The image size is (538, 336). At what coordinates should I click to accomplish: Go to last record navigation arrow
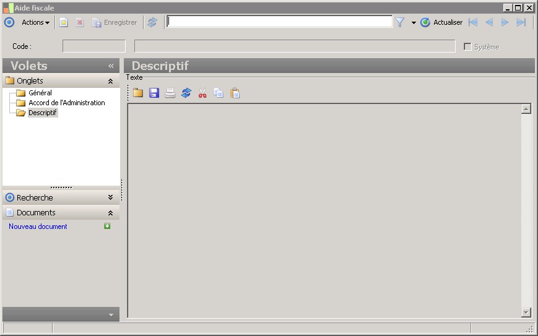coord(521,22)
